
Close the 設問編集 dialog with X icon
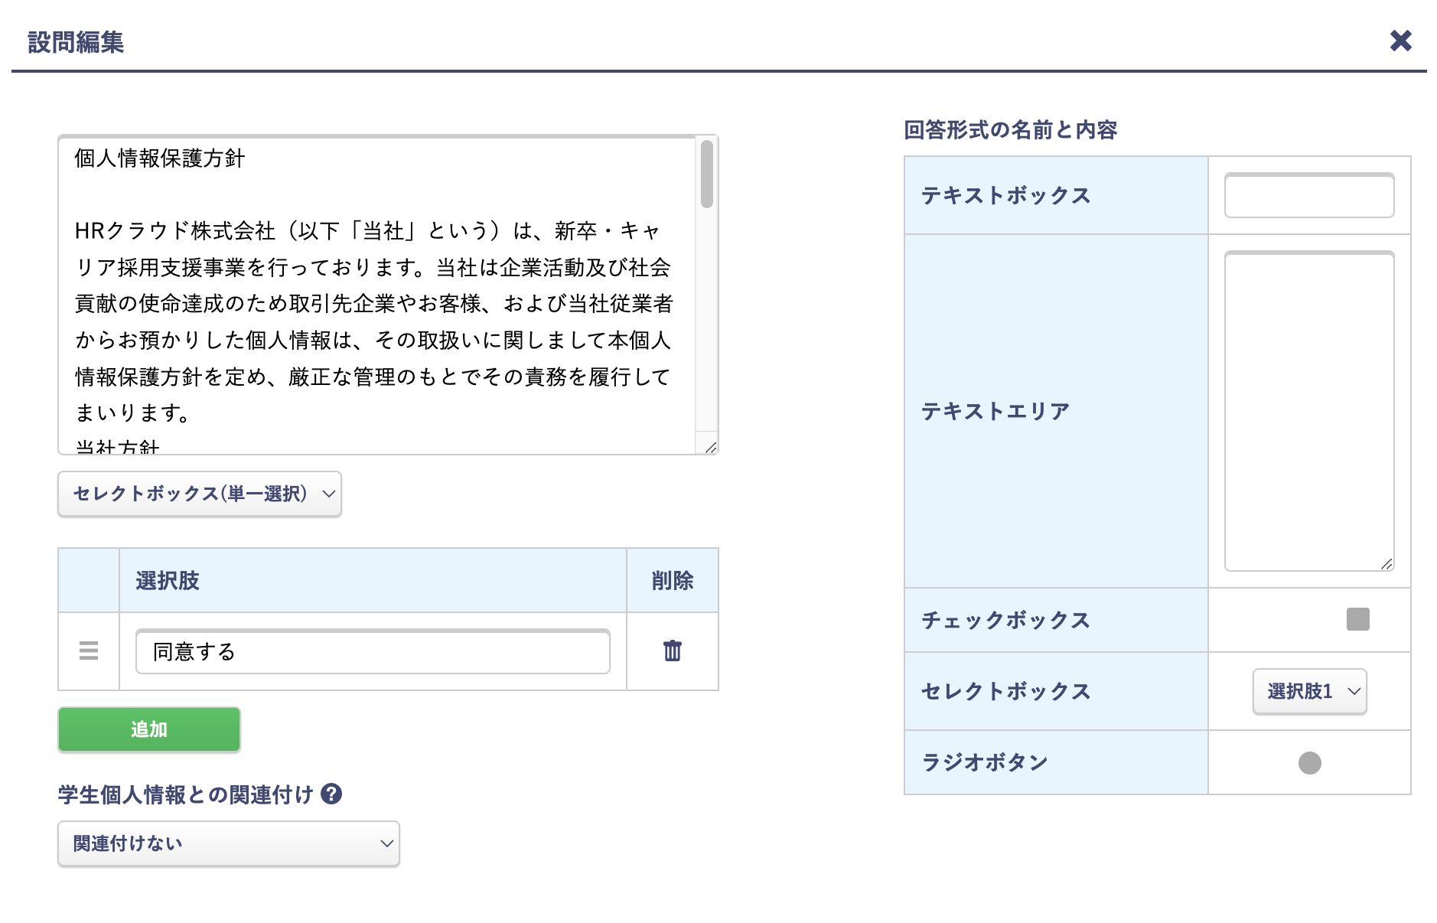pos(1401,41)
